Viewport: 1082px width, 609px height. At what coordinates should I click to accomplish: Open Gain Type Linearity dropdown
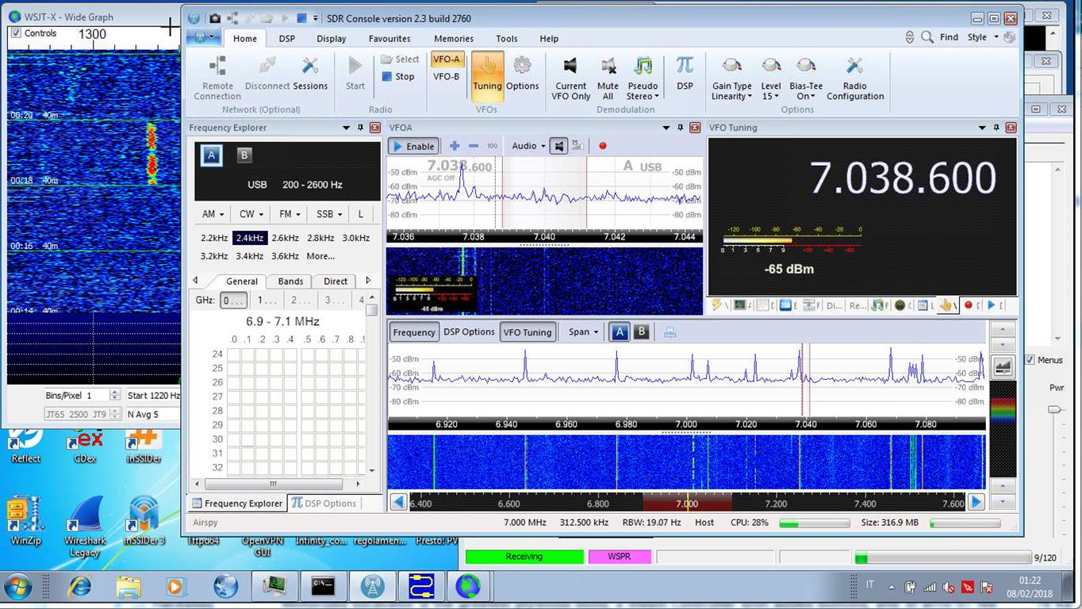click(x=731, y=78)
